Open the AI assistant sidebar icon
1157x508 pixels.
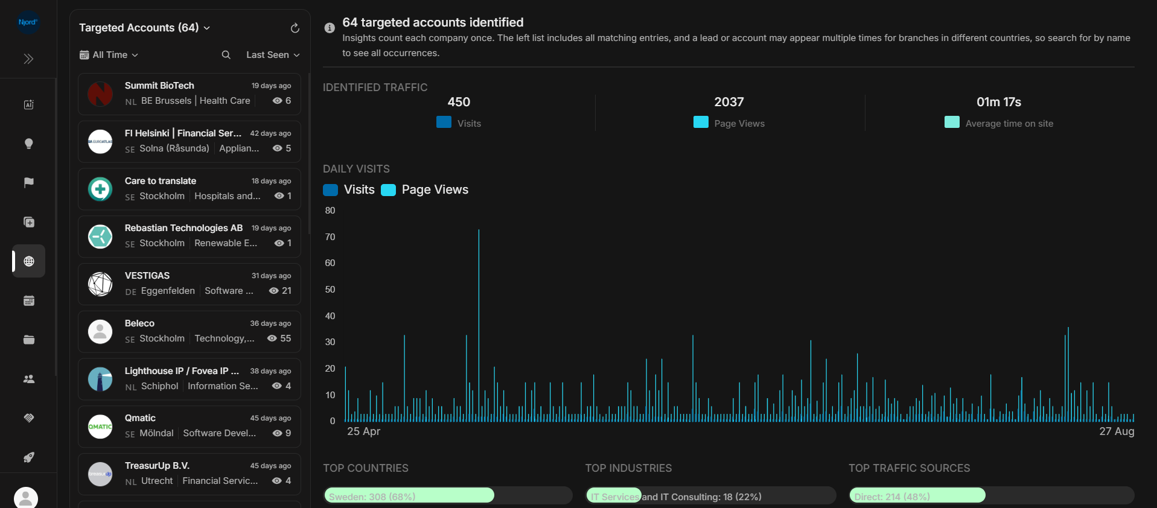click(28, 104)
